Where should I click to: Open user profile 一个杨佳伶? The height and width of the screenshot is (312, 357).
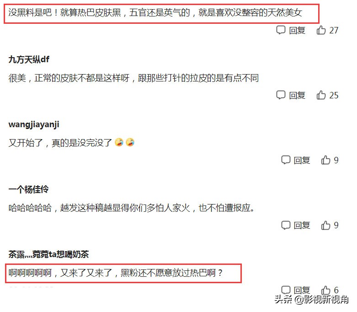[x=28, y=189]
